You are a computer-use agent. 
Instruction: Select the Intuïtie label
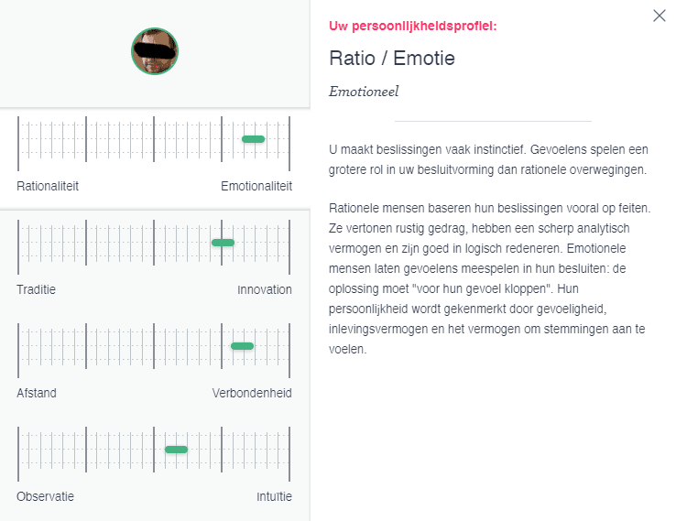tap(274, 496)
